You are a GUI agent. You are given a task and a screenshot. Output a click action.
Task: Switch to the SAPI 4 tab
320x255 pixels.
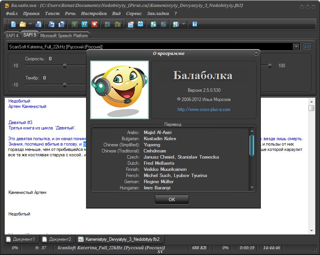point(12,35)
